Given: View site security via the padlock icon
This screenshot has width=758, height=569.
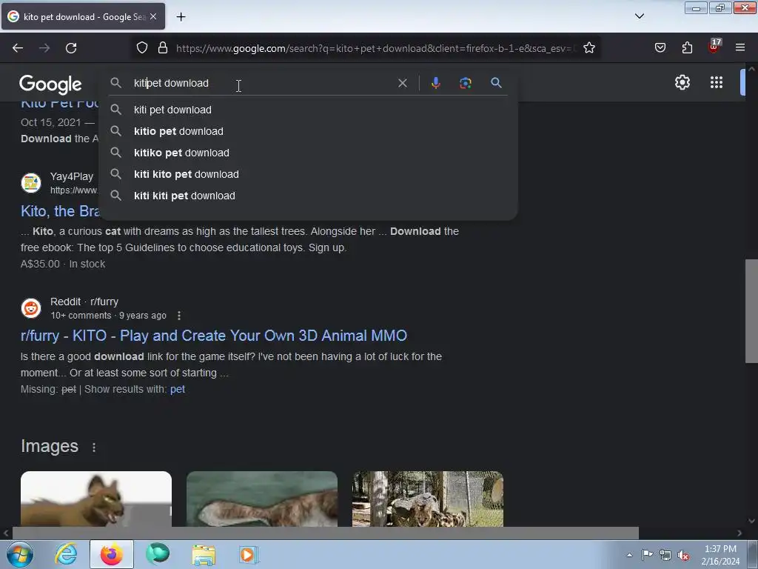Looking at the screenshot, I should point(163,48).
